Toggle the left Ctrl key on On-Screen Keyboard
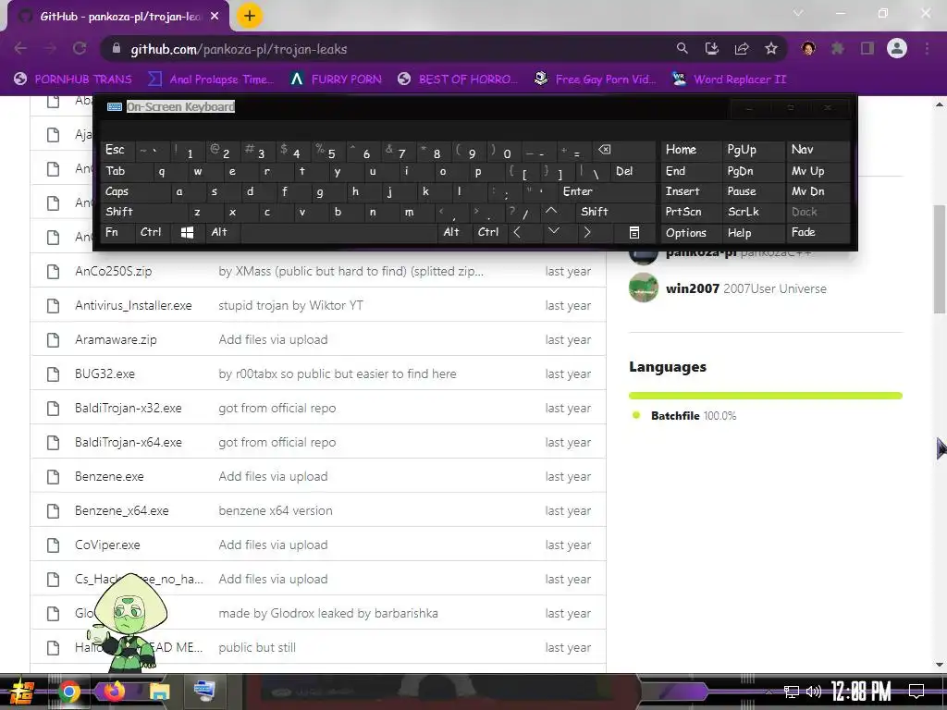 (154, 232)
